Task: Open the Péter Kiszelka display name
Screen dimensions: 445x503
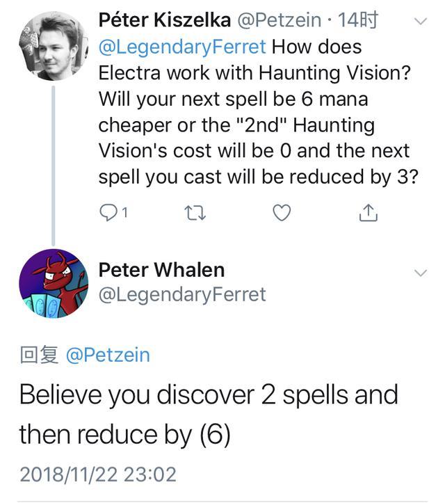Action: click(165, 20)
